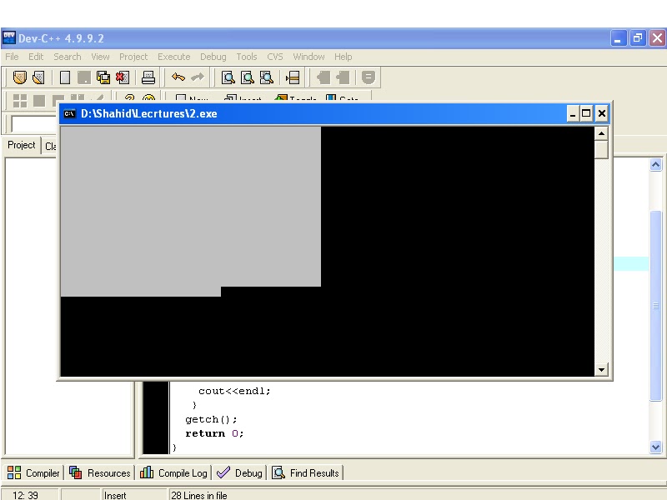
Task: Click the console title D:\Shahid\Lecrtures\2.exe
Action: [149, 113]
